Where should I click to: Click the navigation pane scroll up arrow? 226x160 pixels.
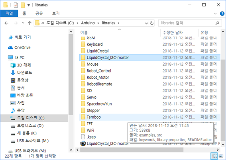(71, 31)
